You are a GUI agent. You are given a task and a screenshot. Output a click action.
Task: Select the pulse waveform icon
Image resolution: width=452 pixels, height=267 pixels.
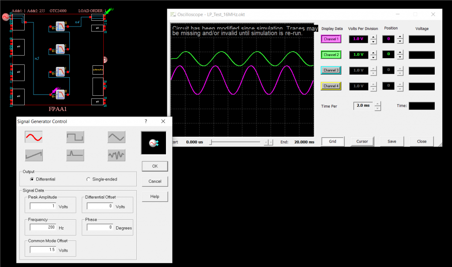point(75,155)
